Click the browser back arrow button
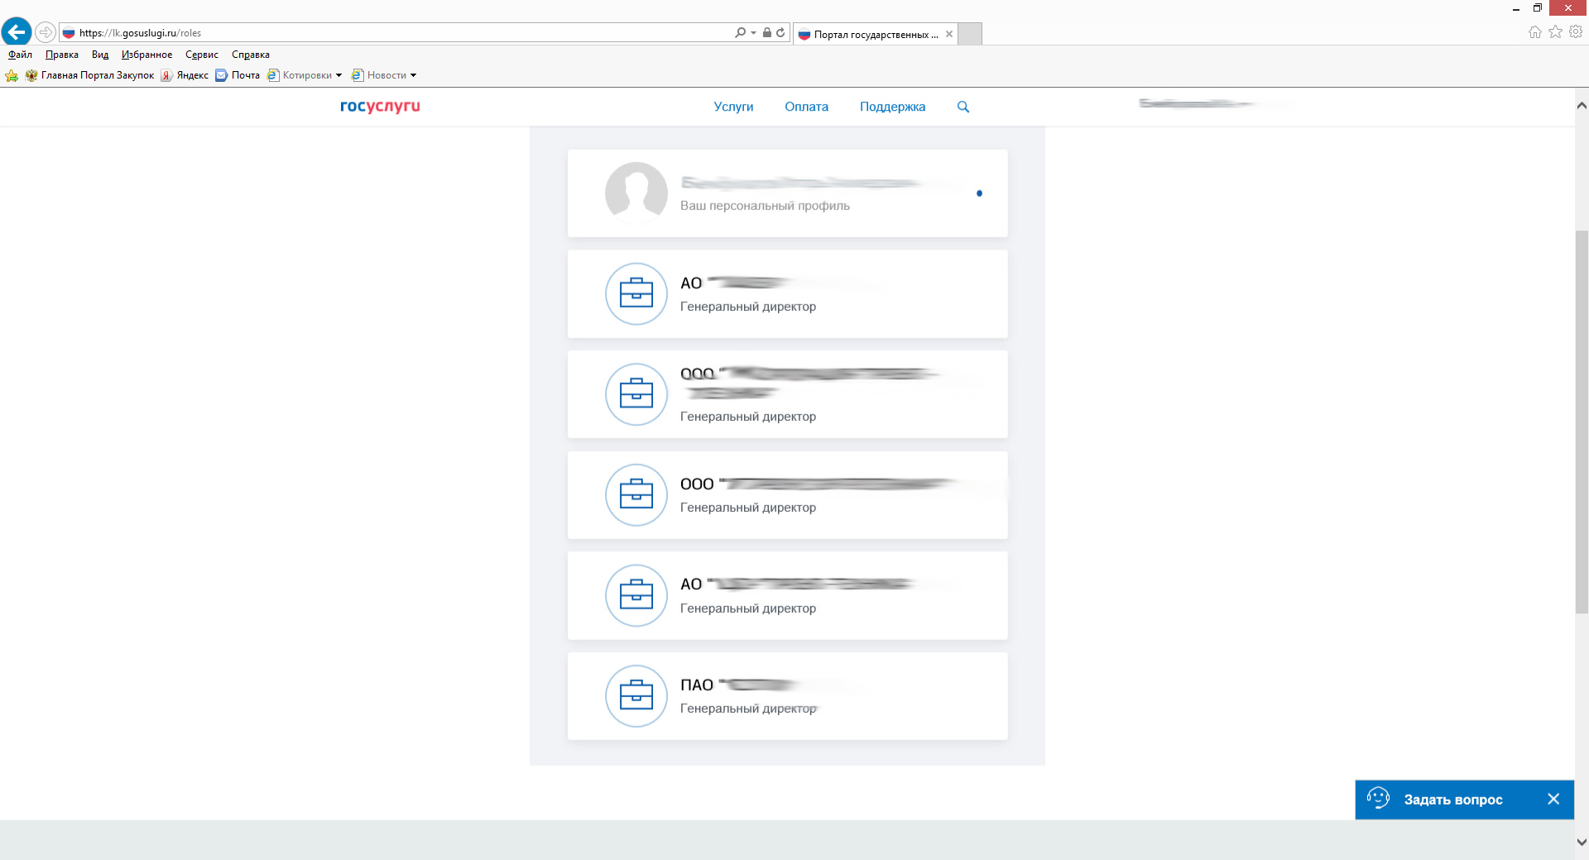 [17, 32]
